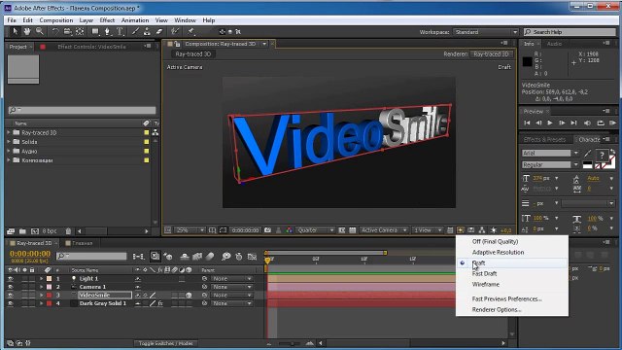Hide the Light 1 layer

pyautogui.click(x=11, y=279)
